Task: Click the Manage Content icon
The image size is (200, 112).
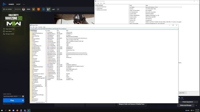Action: click(x=4, y=34)
